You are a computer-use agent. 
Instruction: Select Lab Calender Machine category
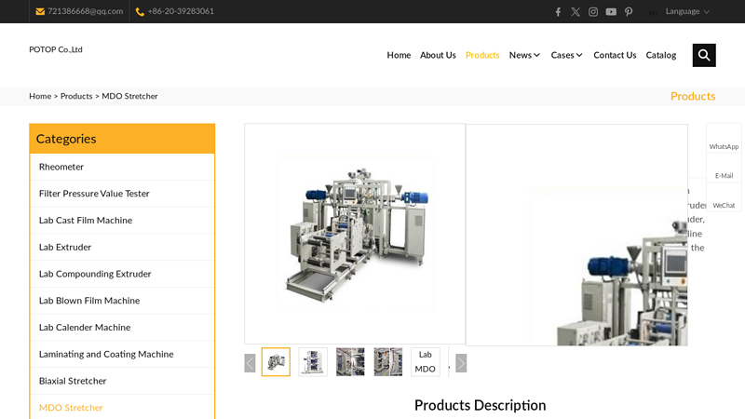(x=122, y=328)
